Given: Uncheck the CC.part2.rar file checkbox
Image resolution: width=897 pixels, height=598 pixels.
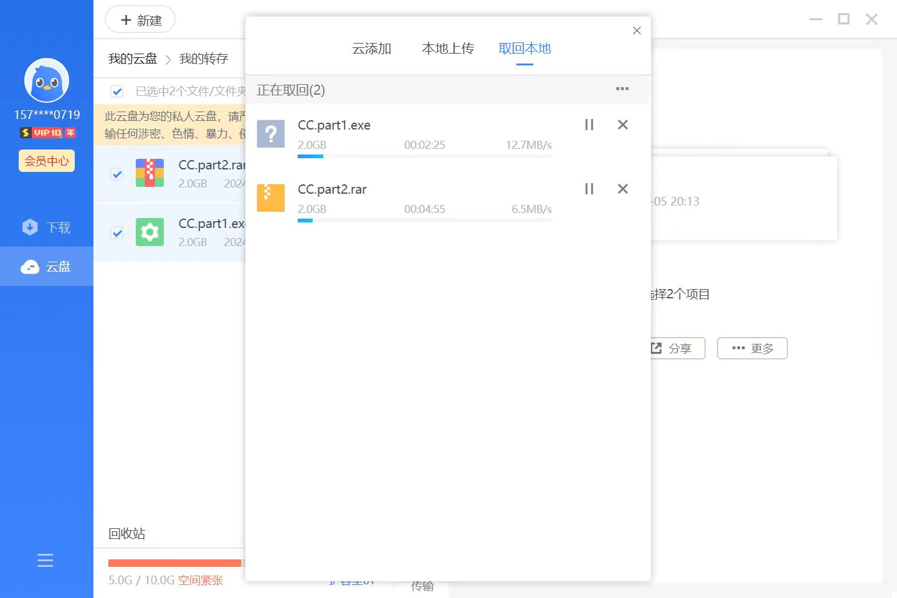Looking at the screenshot, I should tap(116, 174).
